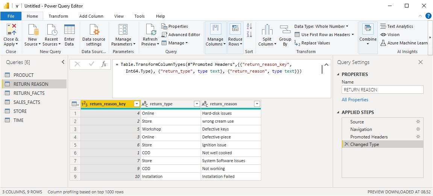Open the File tab
The image size is (433, 196).
(11, 16)
